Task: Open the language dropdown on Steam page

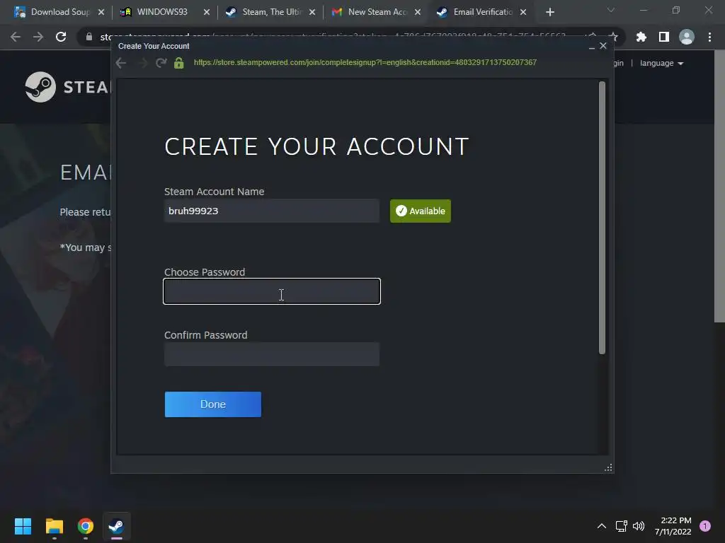Action: 661,63
